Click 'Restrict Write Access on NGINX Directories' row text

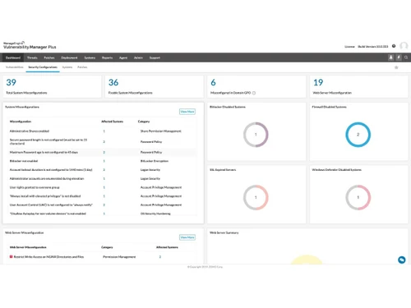click(48, 257)
